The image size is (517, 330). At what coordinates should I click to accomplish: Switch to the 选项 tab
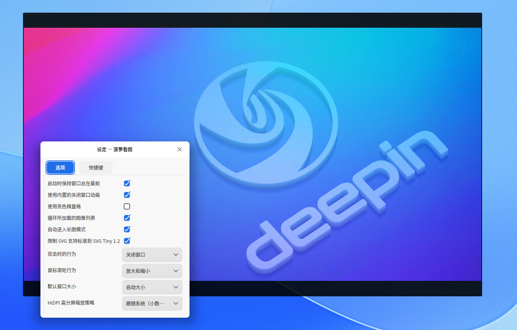pyautogui.click(x=60, y=168)
